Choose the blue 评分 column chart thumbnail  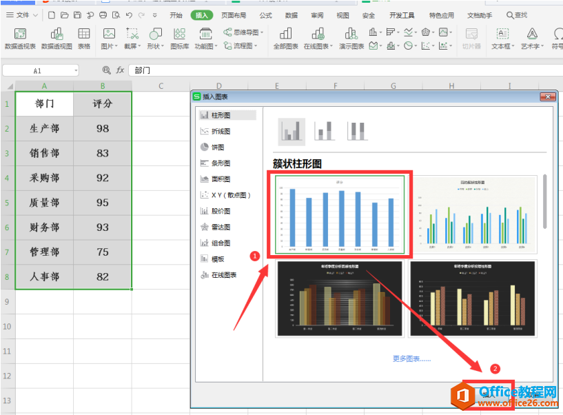coord(340,214)
